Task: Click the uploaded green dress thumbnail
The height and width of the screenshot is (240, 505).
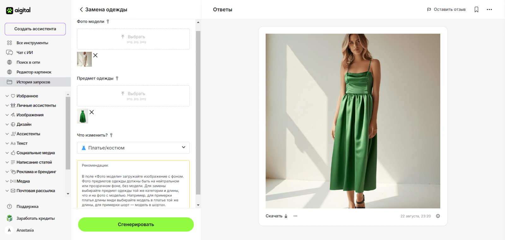Action: (x=82, y=116)
